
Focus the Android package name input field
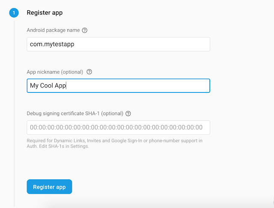coord(118,44)
